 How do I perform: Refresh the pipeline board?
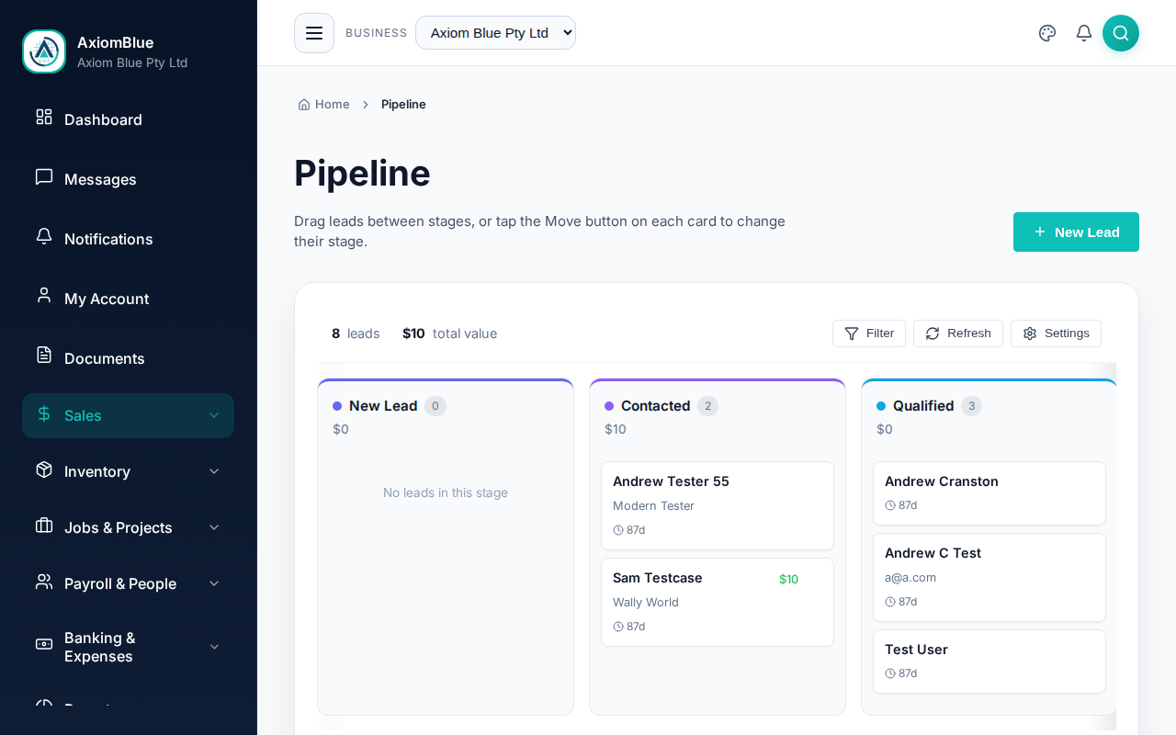point(958,334)
